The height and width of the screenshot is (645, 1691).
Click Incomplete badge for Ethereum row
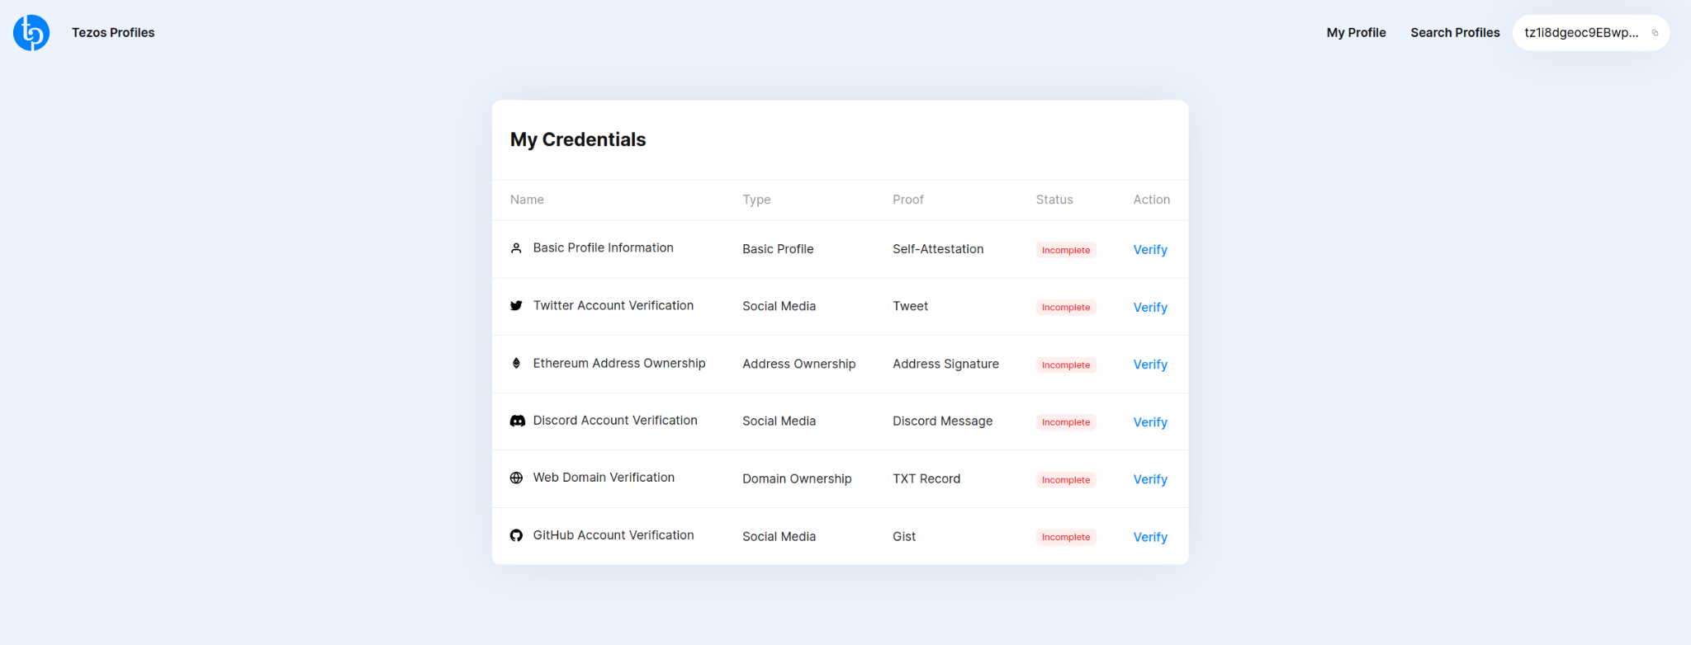(1066, 365)
